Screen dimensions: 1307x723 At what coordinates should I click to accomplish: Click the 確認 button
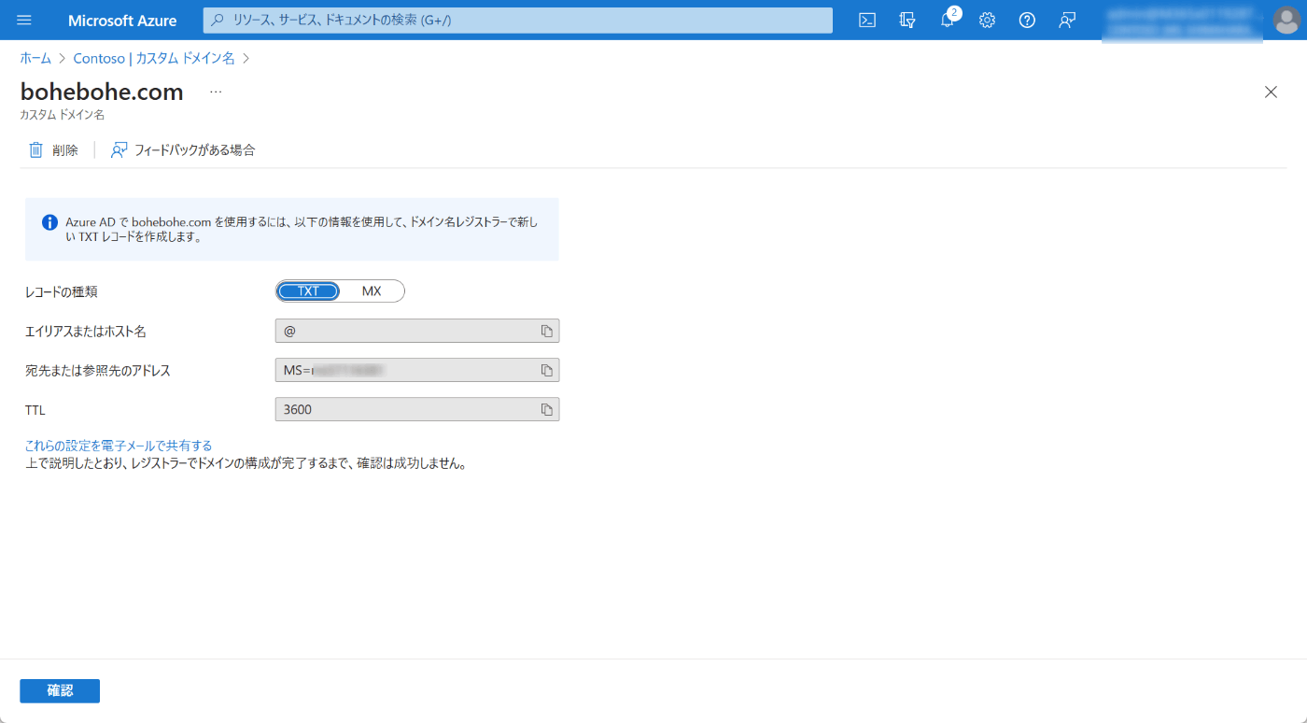60,691
